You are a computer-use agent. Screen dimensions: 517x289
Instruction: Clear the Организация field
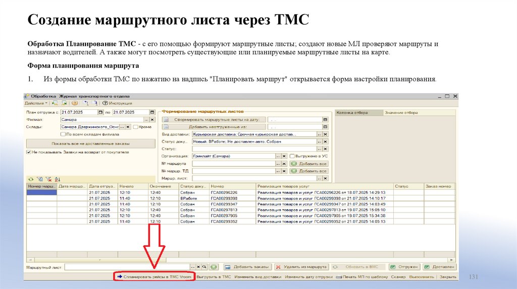click(284, 156)
